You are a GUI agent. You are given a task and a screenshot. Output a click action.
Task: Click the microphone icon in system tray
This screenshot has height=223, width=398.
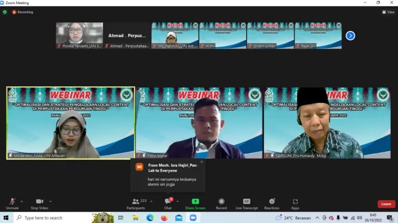[x=338, y=218]
